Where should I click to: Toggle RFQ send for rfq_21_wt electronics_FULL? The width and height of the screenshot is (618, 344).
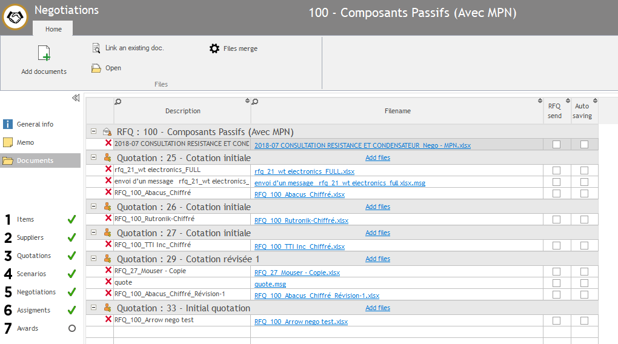coord(556,170)
